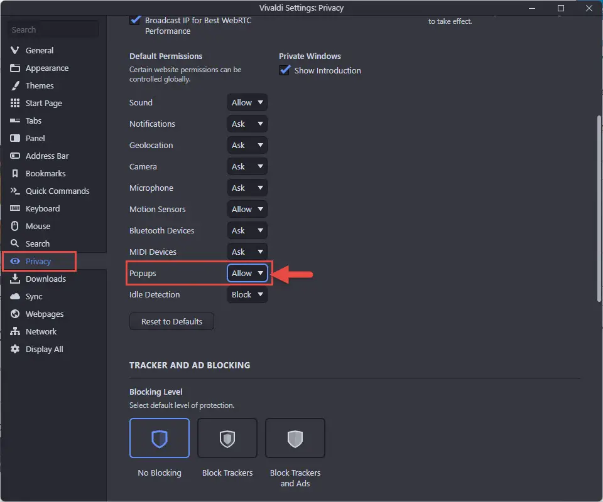Click the Search magnifier icon in sidebar
The height and width of the screenshot is (502, 603).
15,243
